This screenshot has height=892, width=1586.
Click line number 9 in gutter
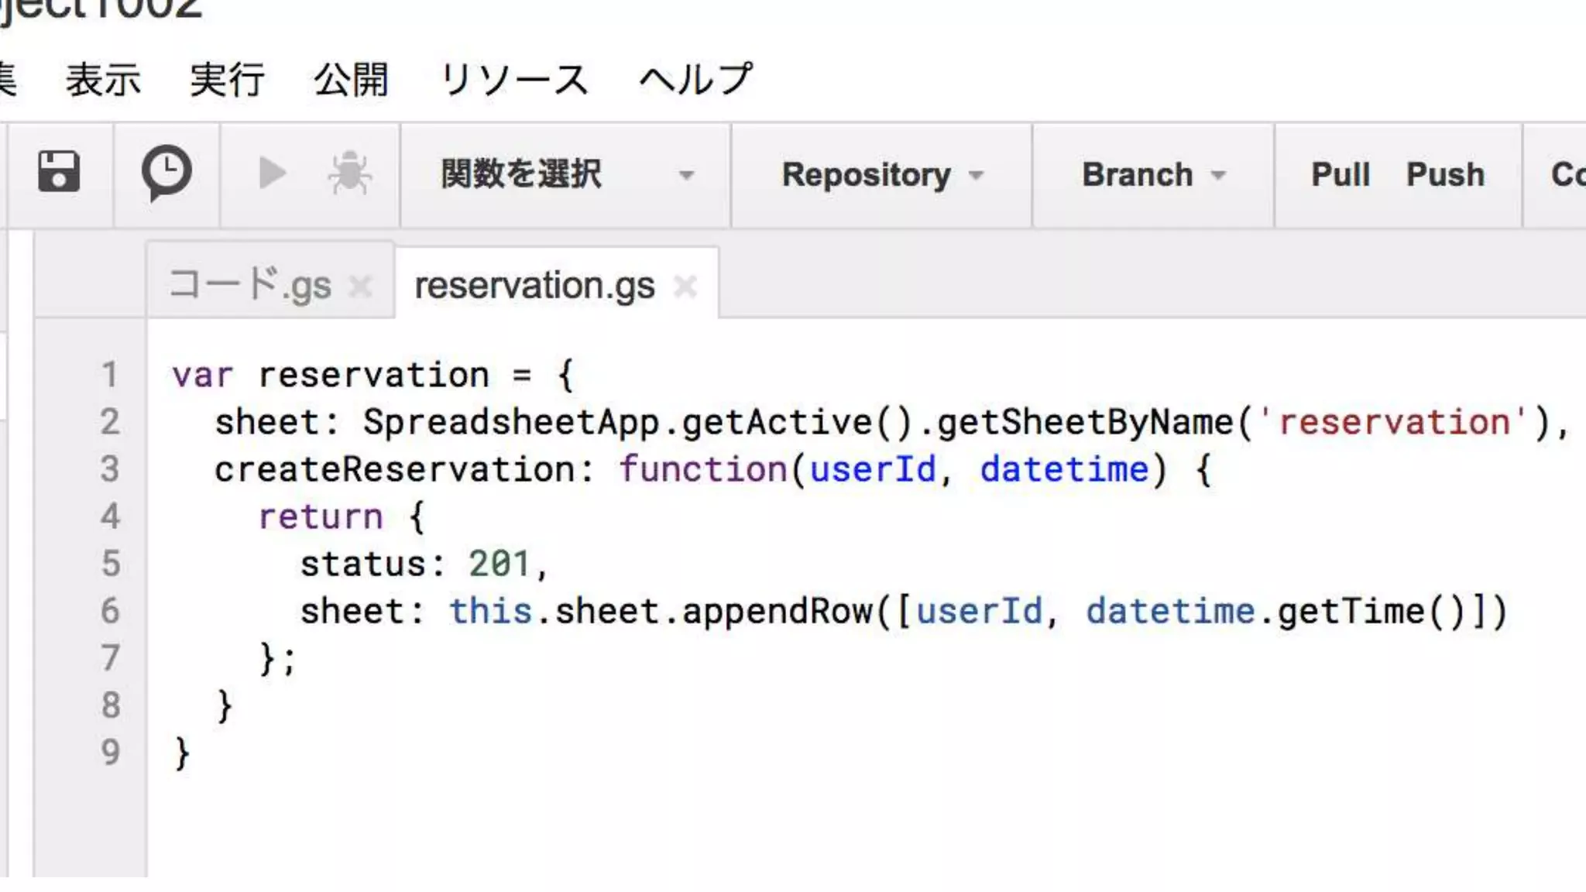tap(110, 753)
